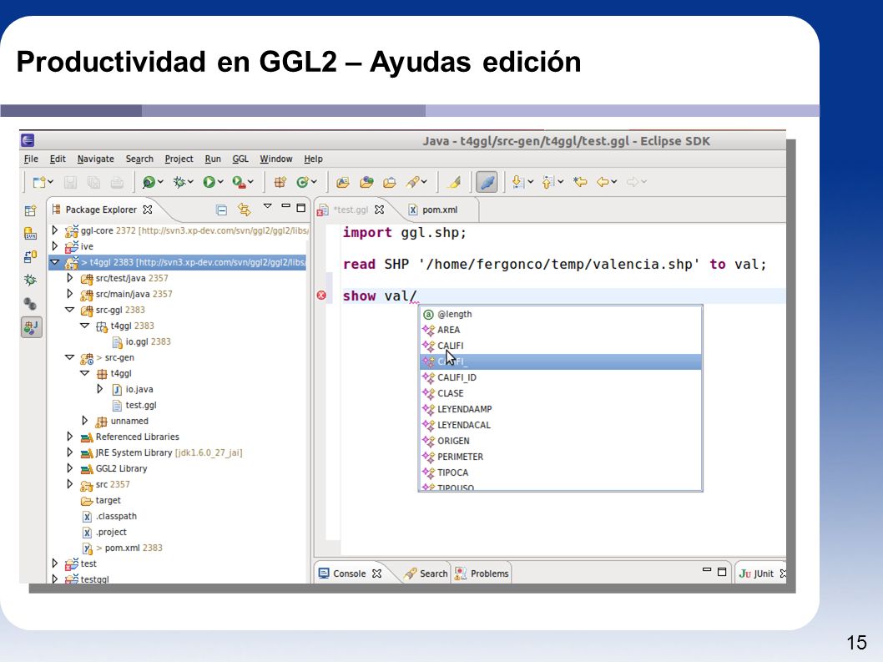This screenshot has height=662, width=883.
Task: Click the Print toolbar icon
Action: pyautogui.click(x=117, y=182)
